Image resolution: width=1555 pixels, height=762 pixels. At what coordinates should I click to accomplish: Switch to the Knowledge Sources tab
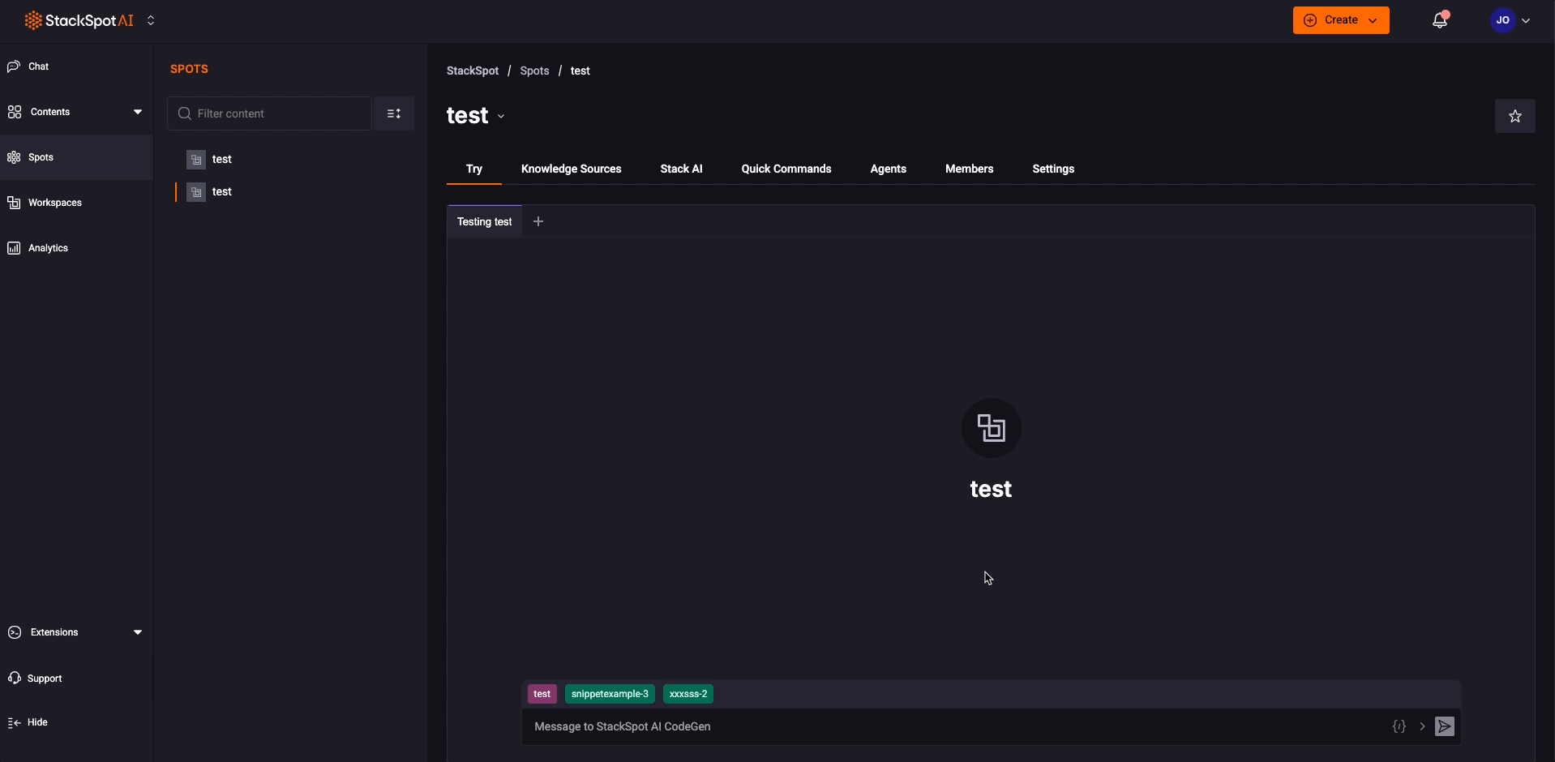point(571,169)
